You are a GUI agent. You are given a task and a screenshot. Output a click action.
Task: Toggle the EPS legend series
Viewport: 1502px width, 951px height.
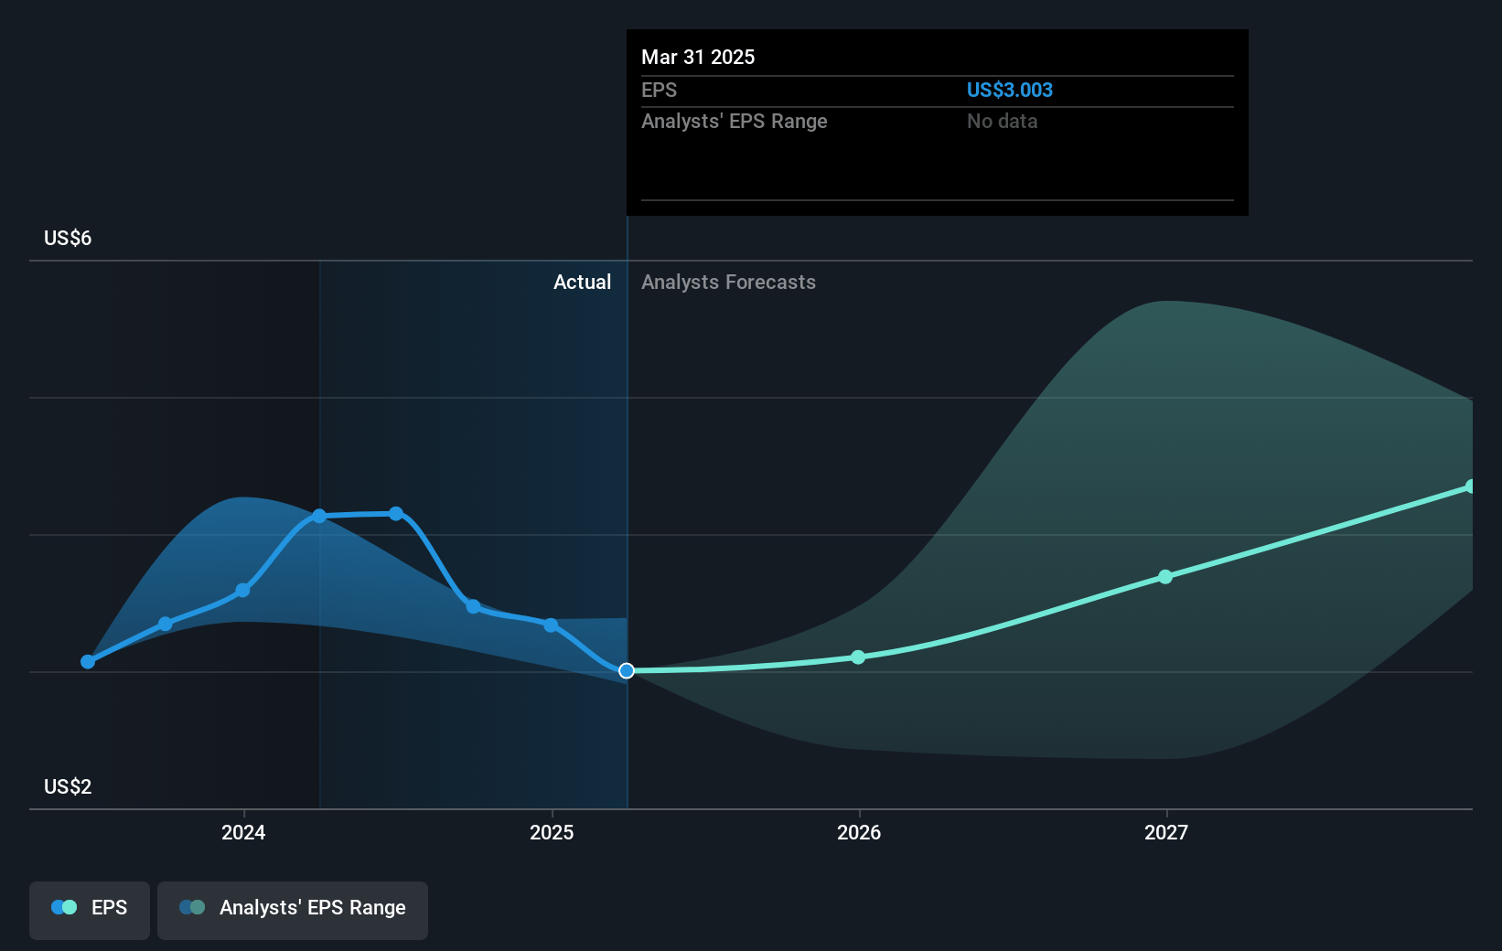click(90, 910)
